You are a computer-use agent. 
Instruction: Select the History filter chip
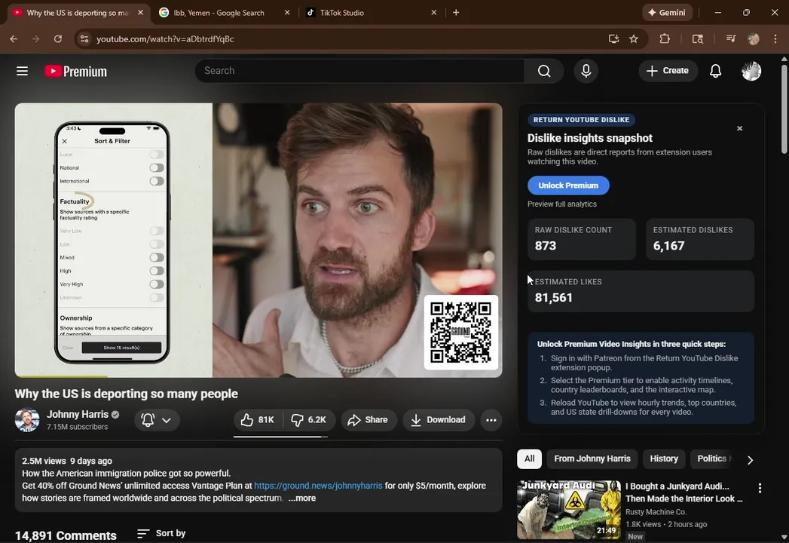point(664,459)
